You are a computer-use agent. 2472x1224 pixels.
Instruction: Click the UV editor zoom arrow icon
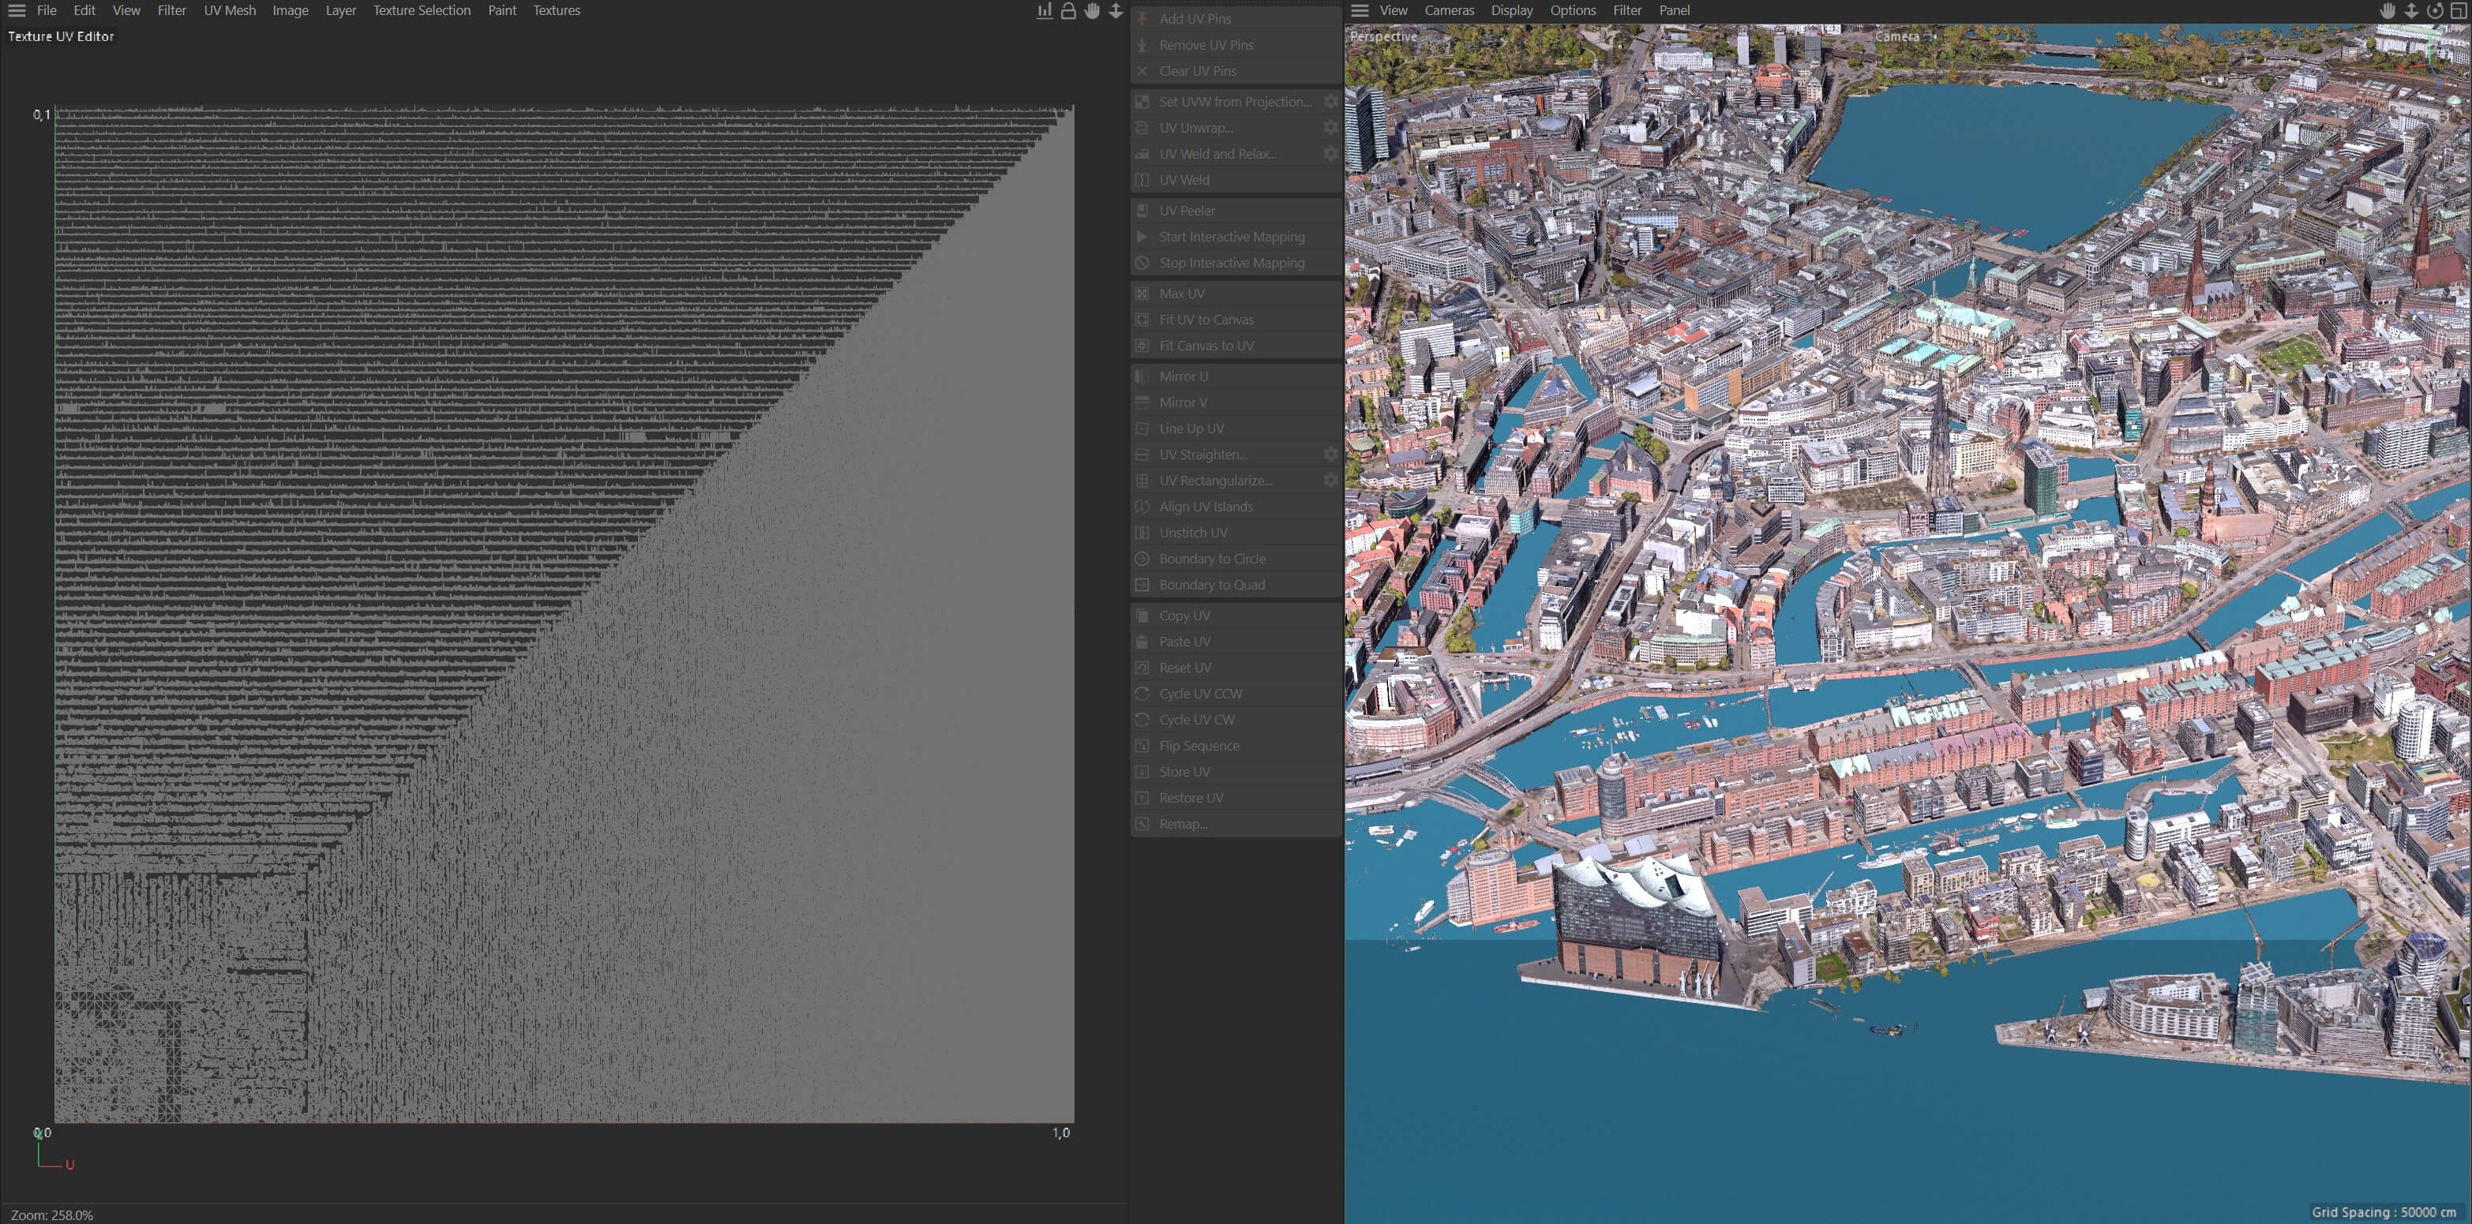1116,10
